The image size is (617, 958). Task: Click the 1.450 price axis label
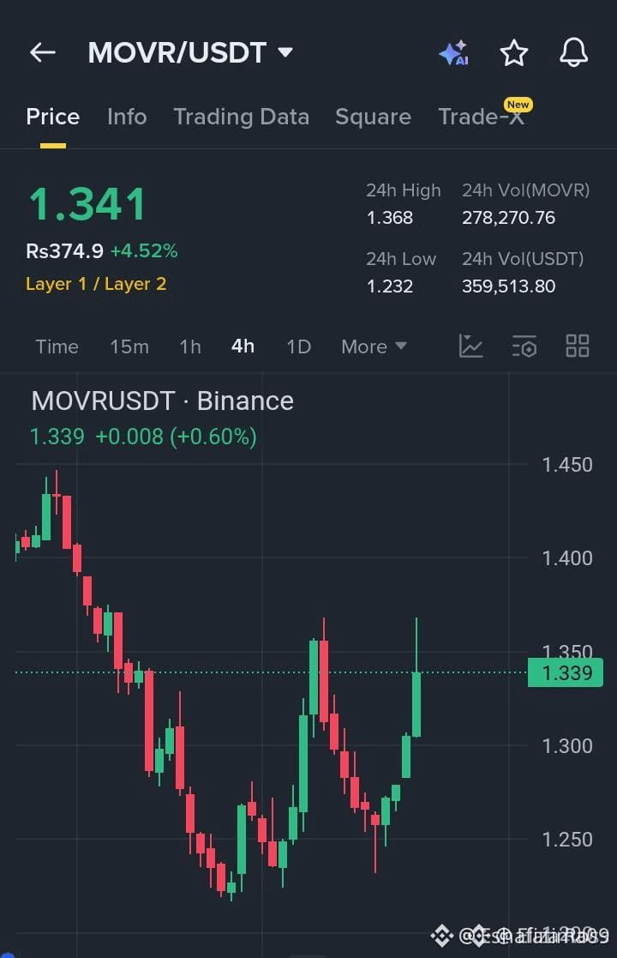pos(567,465)
